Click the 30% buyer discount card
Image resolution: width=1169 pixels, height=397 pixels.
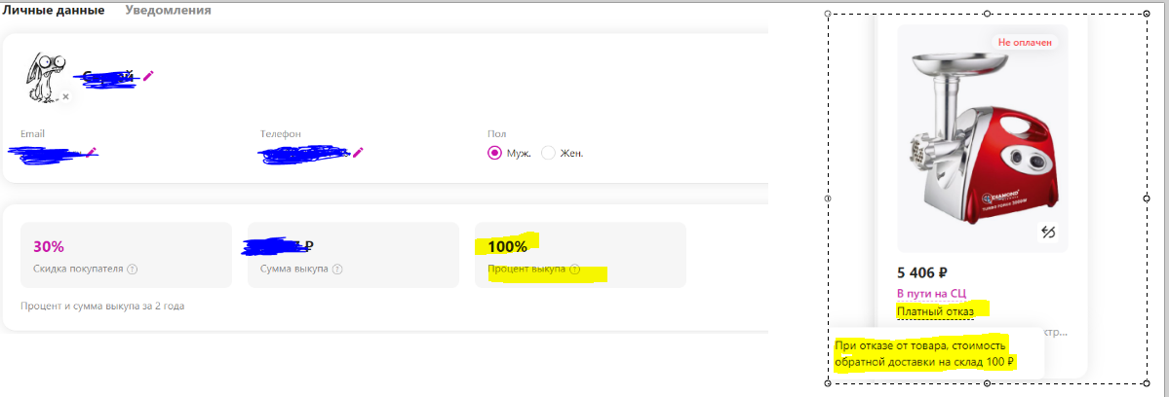click(x=126, y=255)
